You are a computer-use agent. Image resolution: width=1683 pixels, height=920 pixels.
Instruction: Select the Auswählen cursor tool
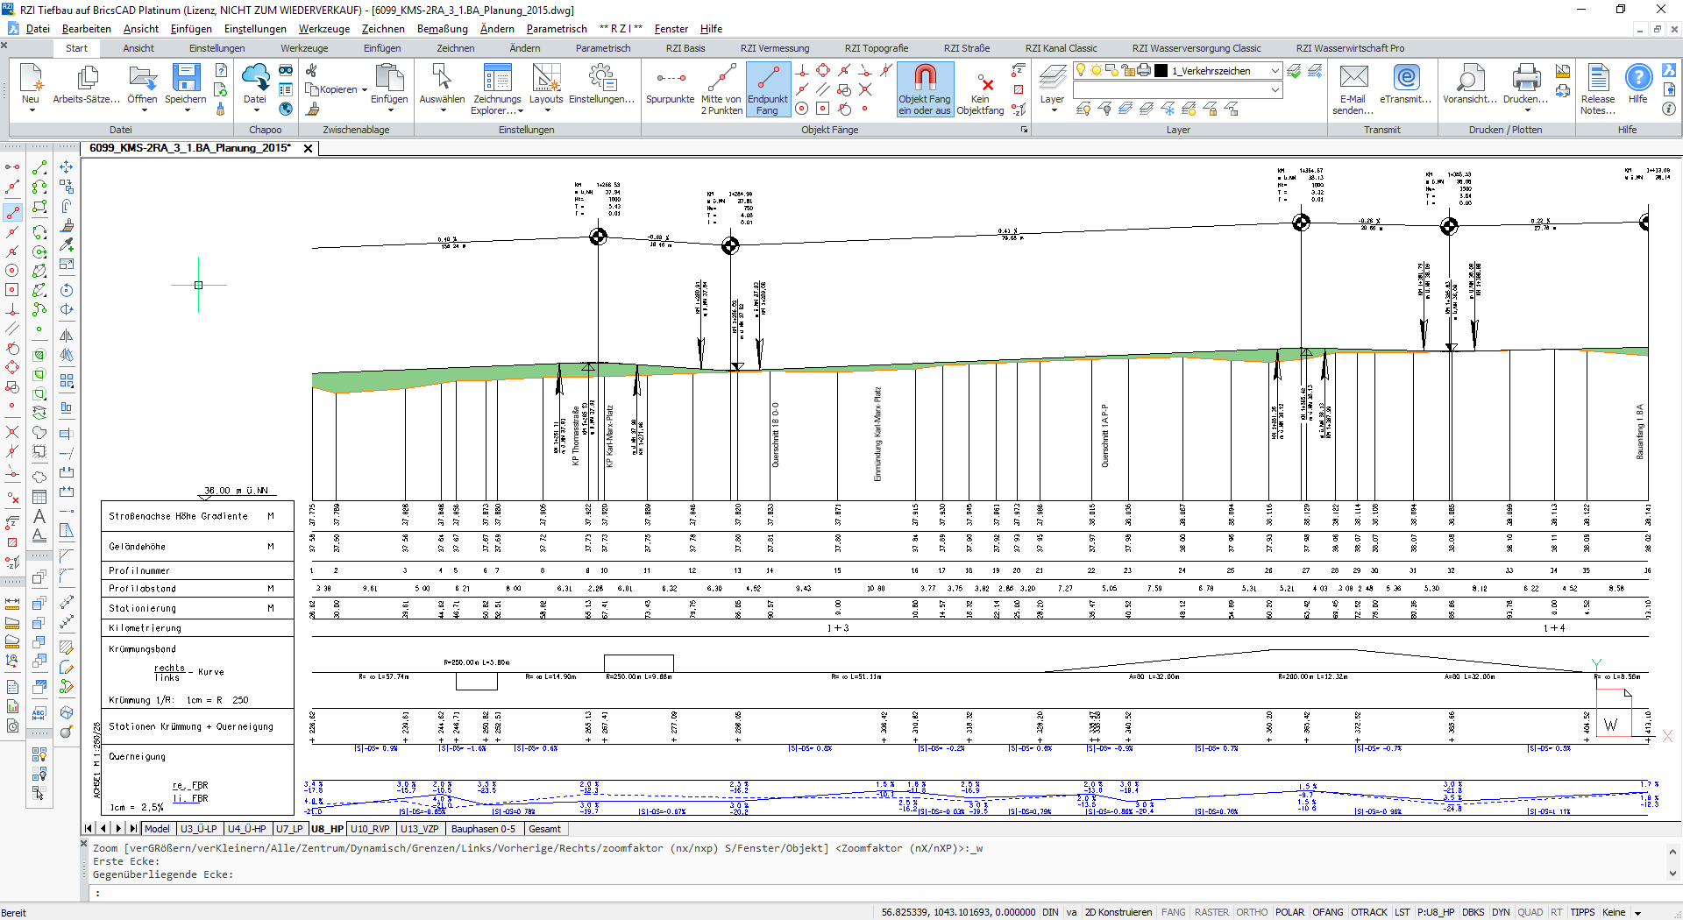click(x=442, y=77)
